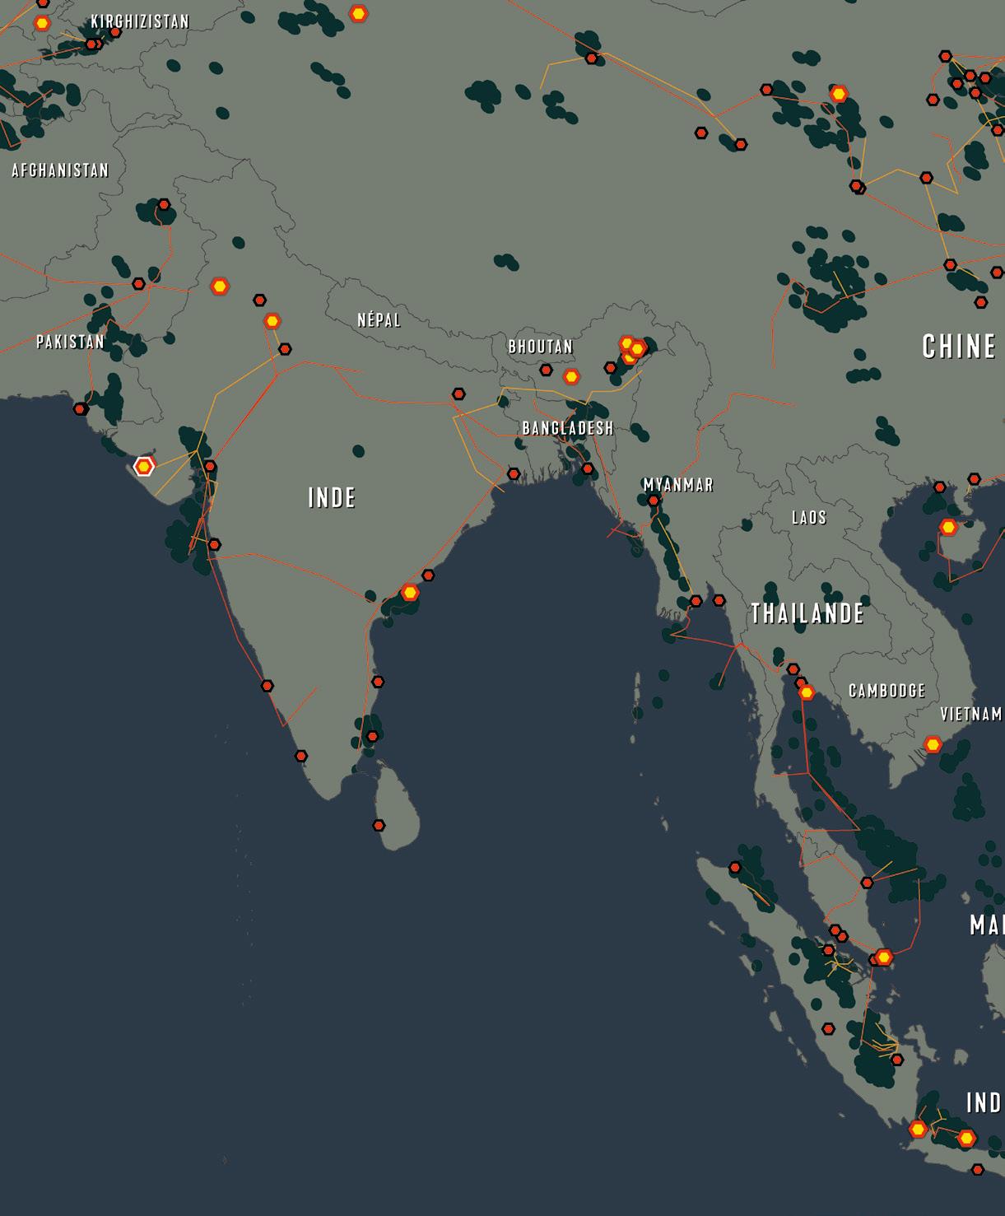The height and width of the screenshot is (1216, 1005).
Task: Select the LAOS country label
Action: coord(809,517)
